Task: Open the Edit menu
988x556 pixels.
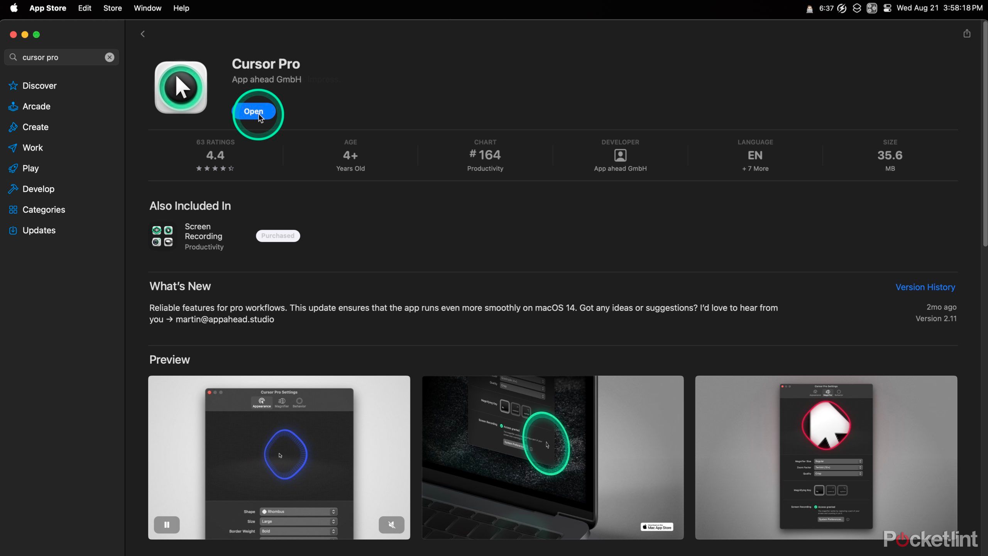Action: coord(85,8)
